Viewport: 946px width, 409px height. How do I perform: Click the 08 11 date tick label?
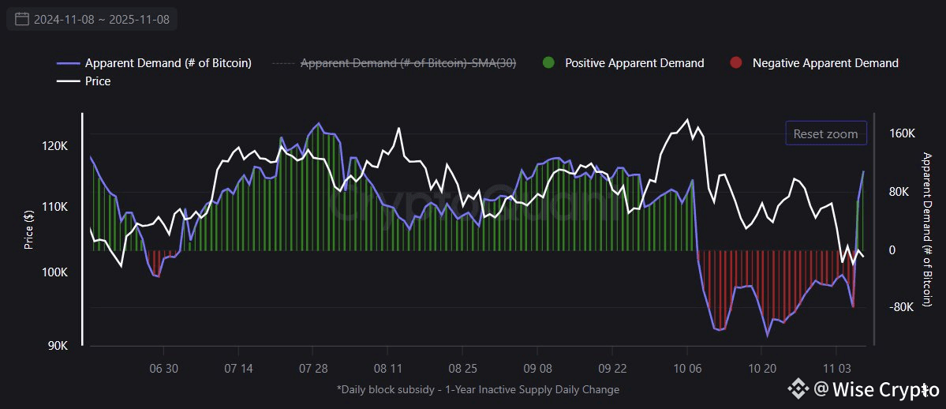point(387,368)
